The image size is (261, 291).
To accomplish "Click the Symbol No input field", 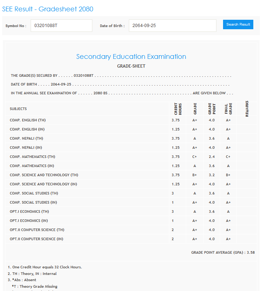I will (x=61, y=26).
